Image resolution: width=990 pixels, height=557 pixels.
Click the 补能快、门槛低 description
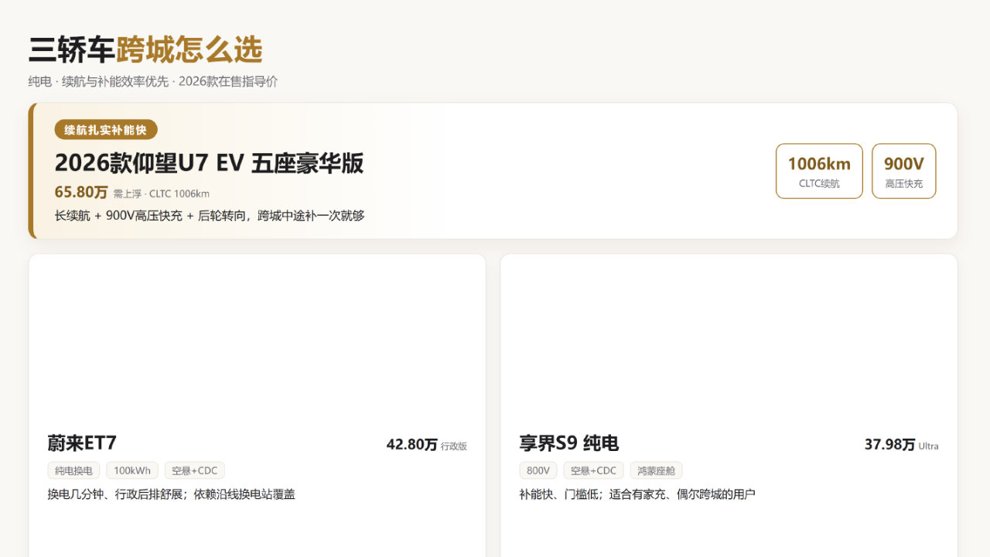click(x=637, y=494)
